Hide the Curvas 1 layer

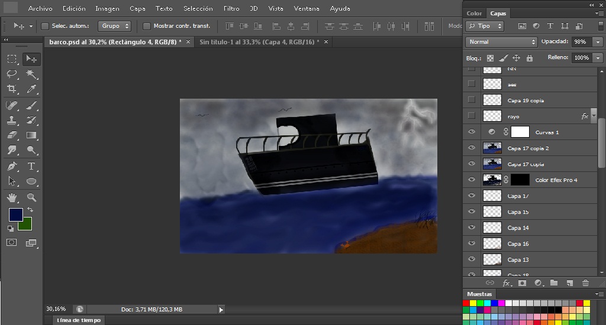(472, 132)
